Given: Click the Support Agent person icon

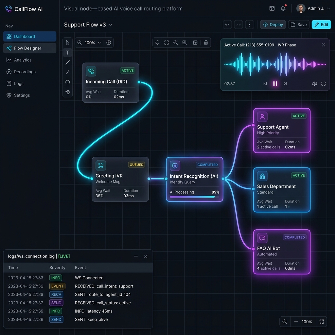Looking at the screenshot, I should point(262,117).
